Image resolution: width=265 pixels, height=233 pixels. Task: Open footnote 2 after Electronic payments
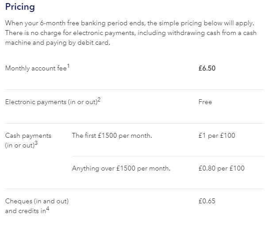(99, 100)
